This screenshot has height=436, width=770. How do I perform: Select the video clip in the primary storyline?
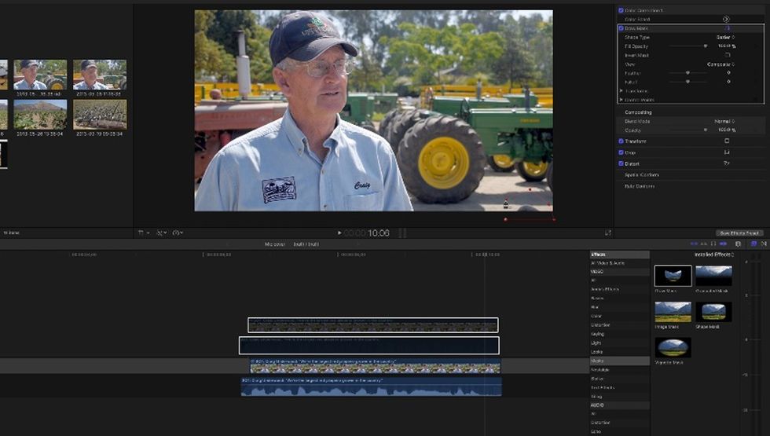pyautogui.click(x=376, y=366)
